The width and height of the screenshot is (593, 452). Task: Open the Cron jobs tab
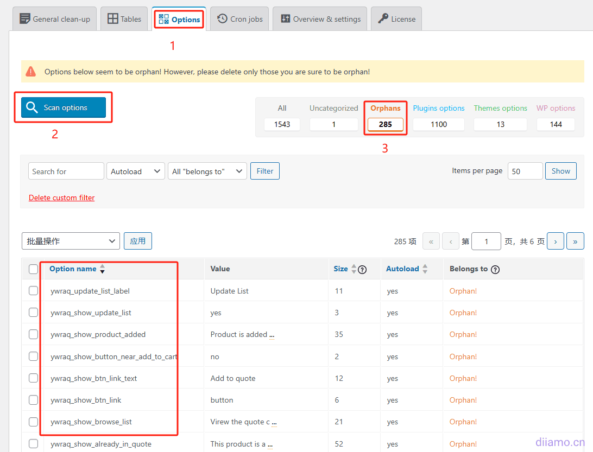click(239, 19)
